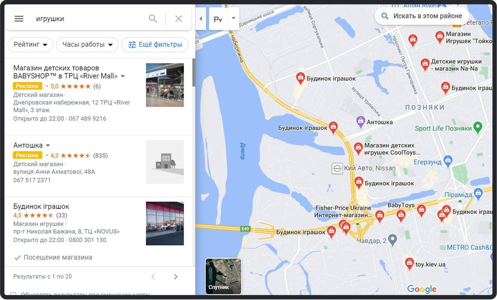Select Магазин Игрушек Тойко pin
Viewport: 497px width, 300px height.
point(440,36)
